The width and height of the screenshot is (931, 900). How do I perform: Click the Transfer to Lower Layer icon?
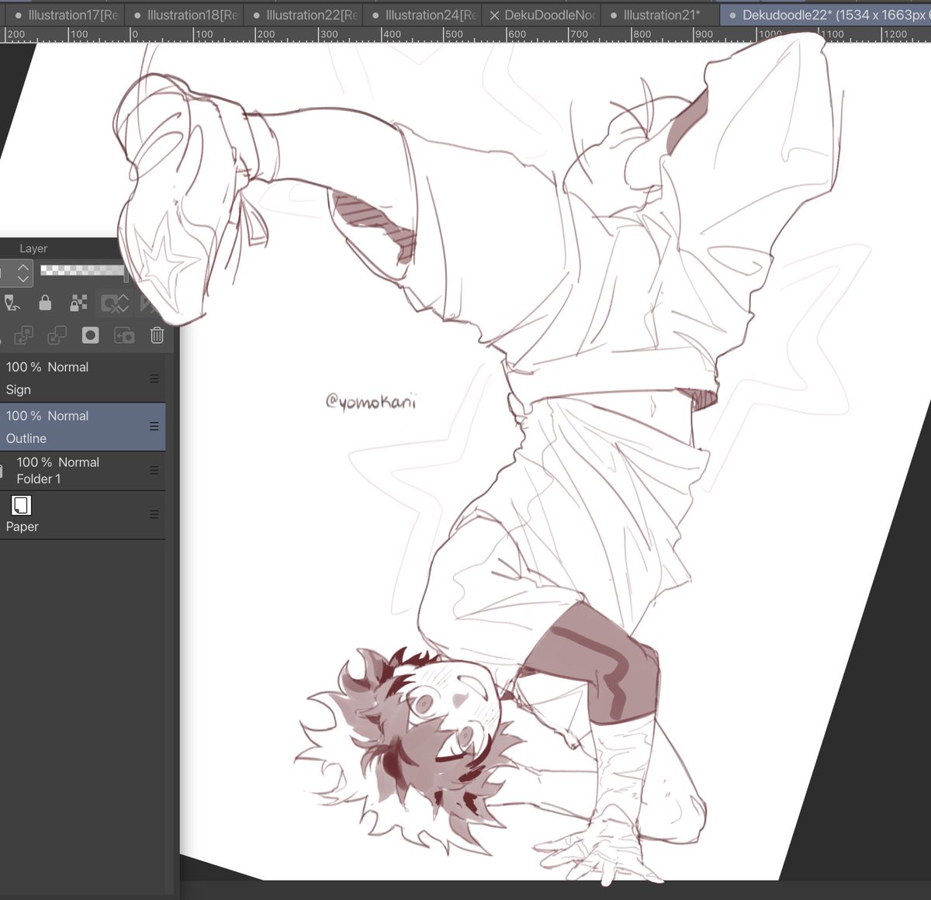click(x=23, y=335)
